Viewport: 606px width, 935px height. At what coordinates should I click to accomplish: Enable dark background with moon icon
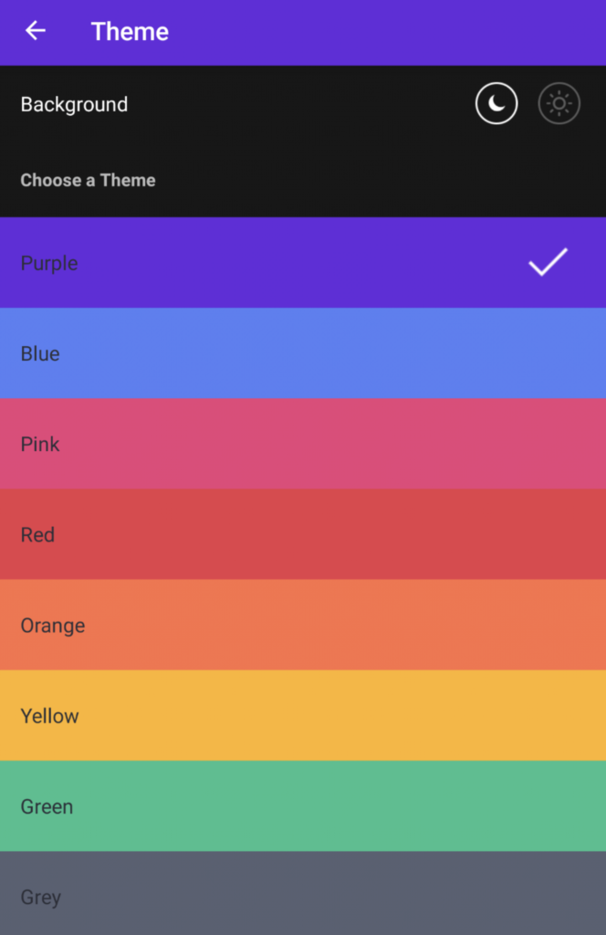(496, 104)
